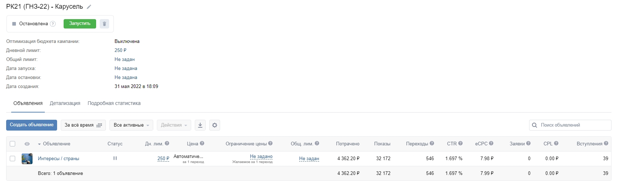Check the Интересы / страны ad checkbox
The width and height of the screenshot is (618, 189).
pos(13,159)
